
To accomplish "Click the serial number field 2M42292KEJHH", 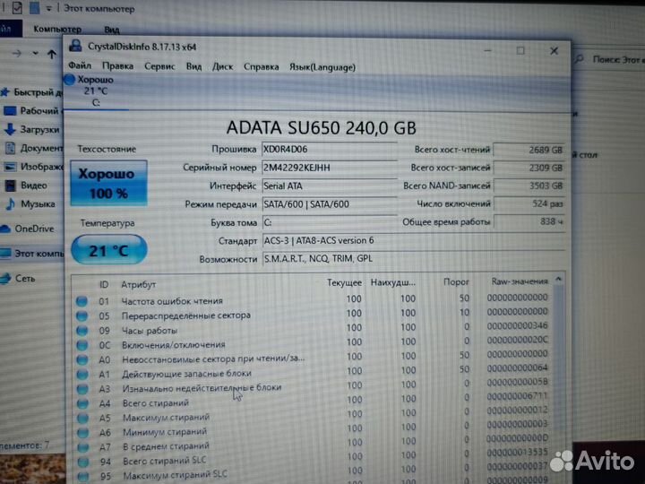I will (x=329, y=168).
